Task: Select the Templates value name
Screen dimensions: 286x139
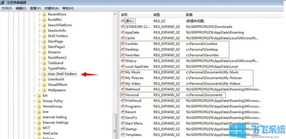Action: pos(133,135)
